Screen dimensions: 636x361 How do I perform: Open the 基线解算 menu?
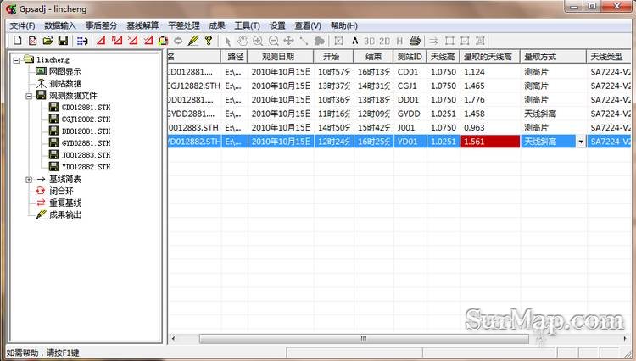(142, 25)
